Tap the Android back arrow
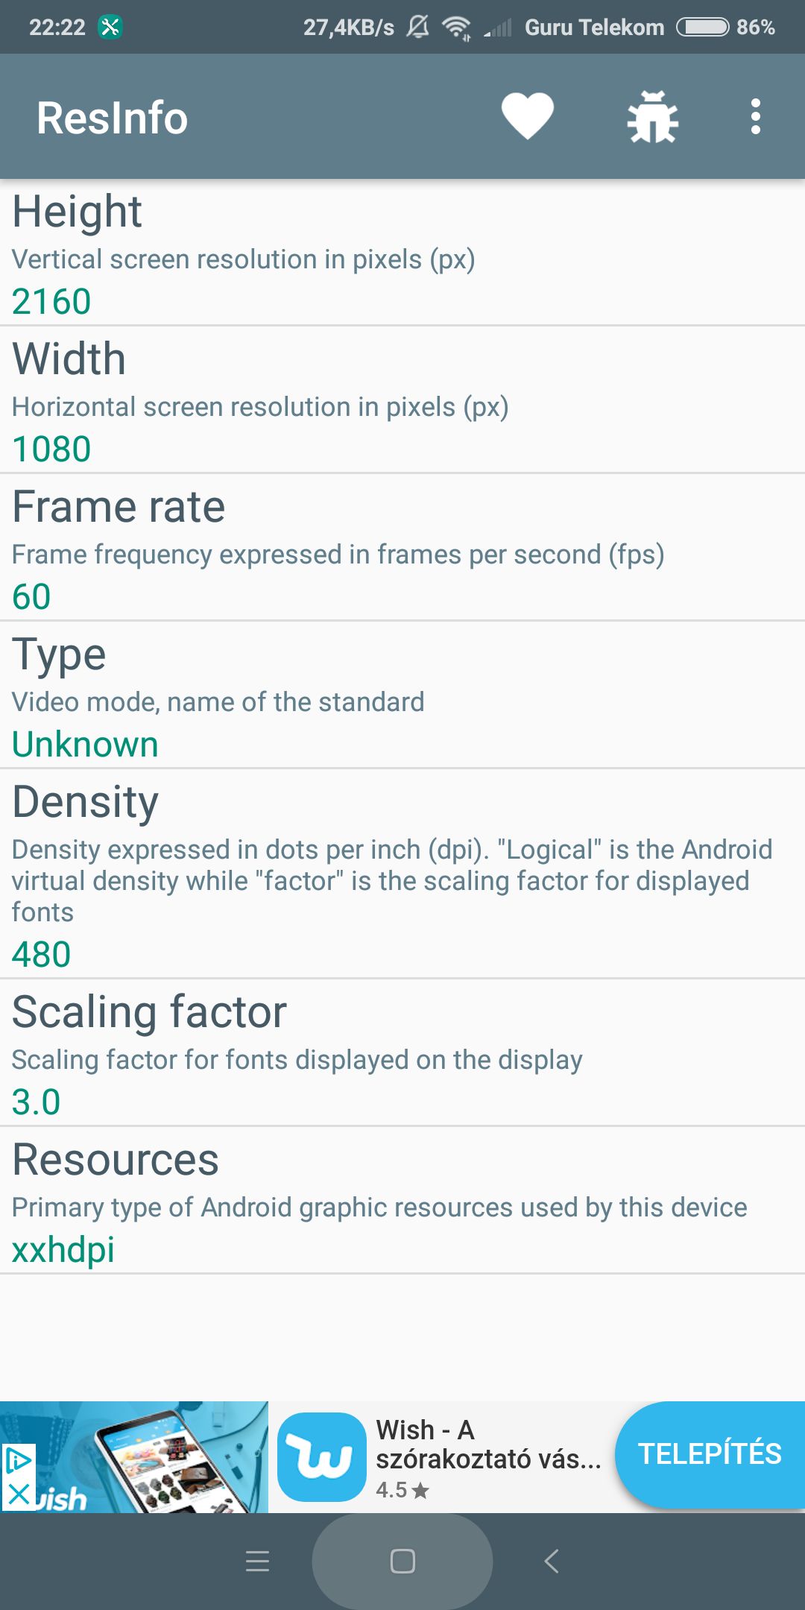805x1610 pixels. coord(552,1561)
